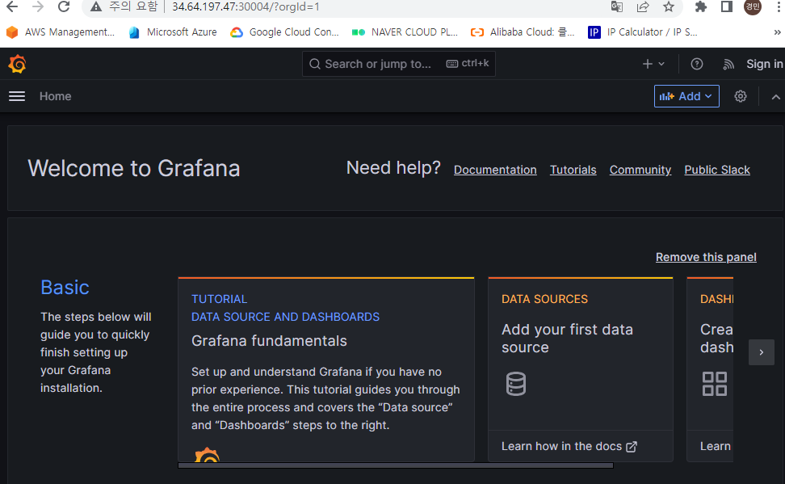Screen dimensions: 785x484
Task: Open the Google Cloud Console bookmark
Action: coord(284,32)
